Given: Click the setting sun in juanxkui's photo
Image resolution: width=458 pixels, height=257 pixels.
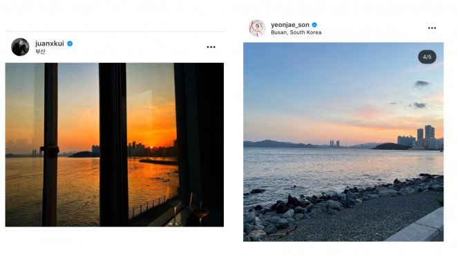Looking at the screenshot, I should 151,145.
